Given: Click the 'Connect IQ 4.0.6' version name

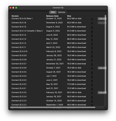Looking at the screenshot, I should pyautogui.click(x=19, y=68).
